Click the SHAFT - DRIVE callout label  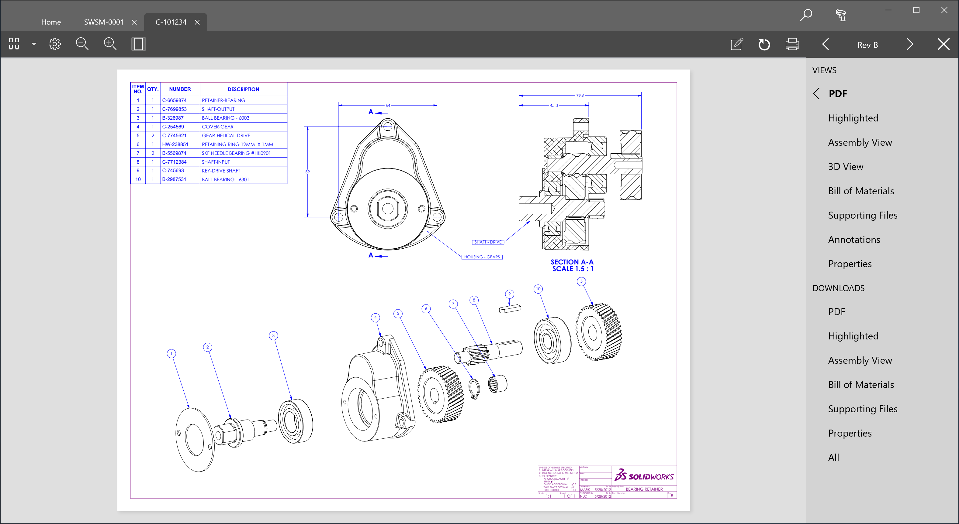(488, 242)
